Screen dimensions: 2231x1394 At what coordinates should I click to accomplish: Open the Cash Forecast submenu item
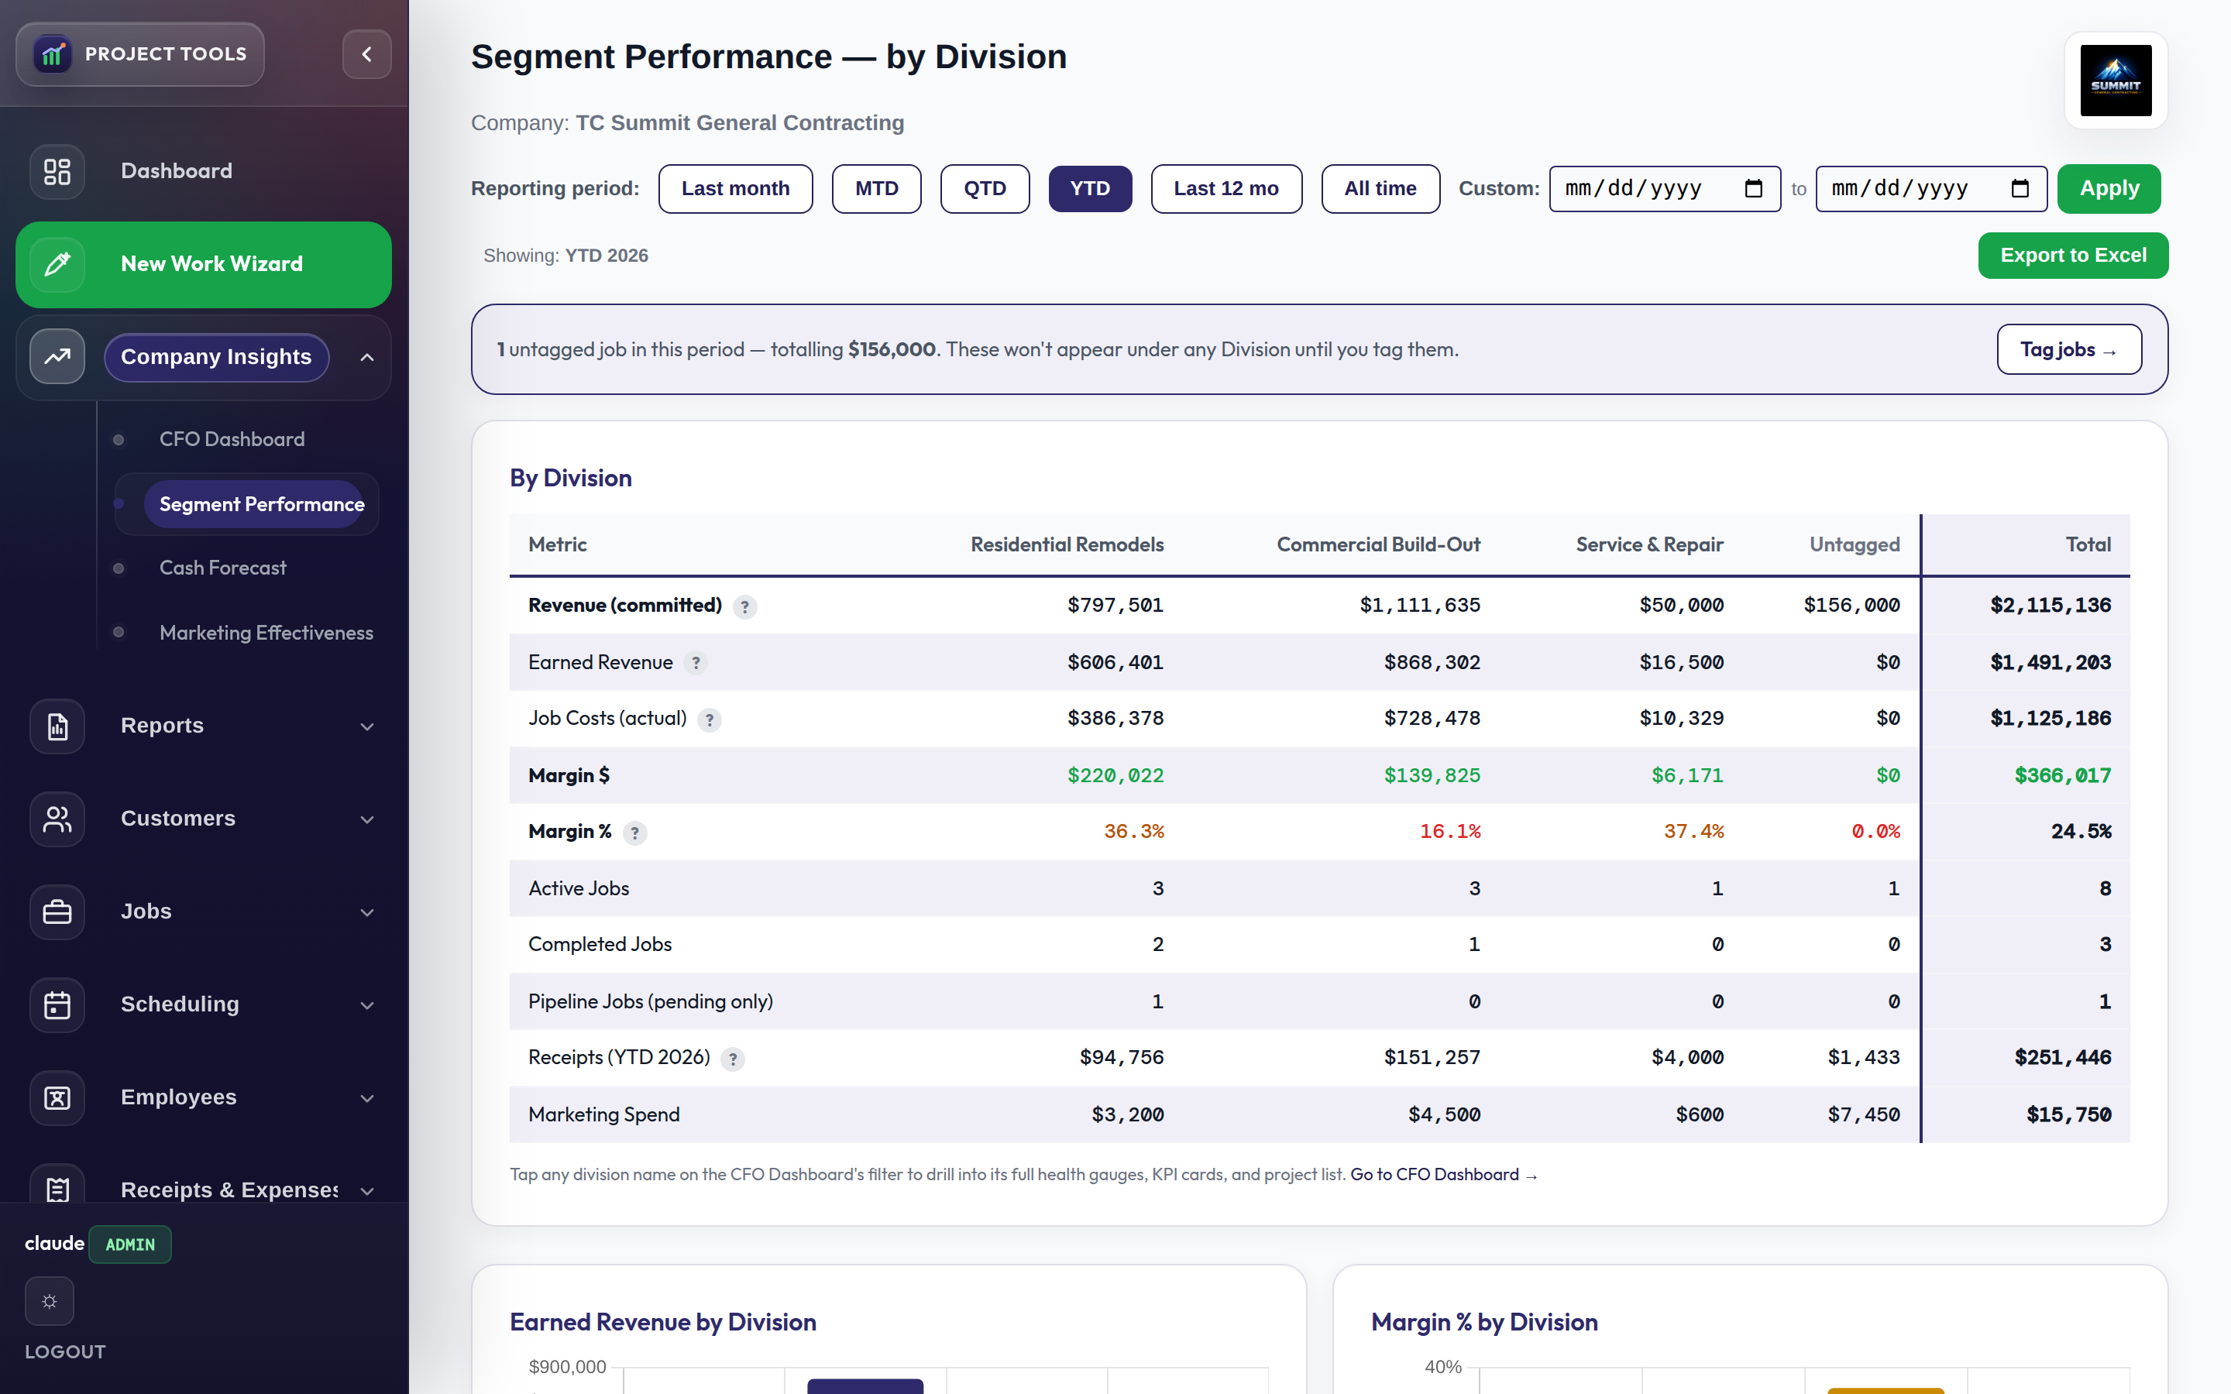[x=222, y=568]
